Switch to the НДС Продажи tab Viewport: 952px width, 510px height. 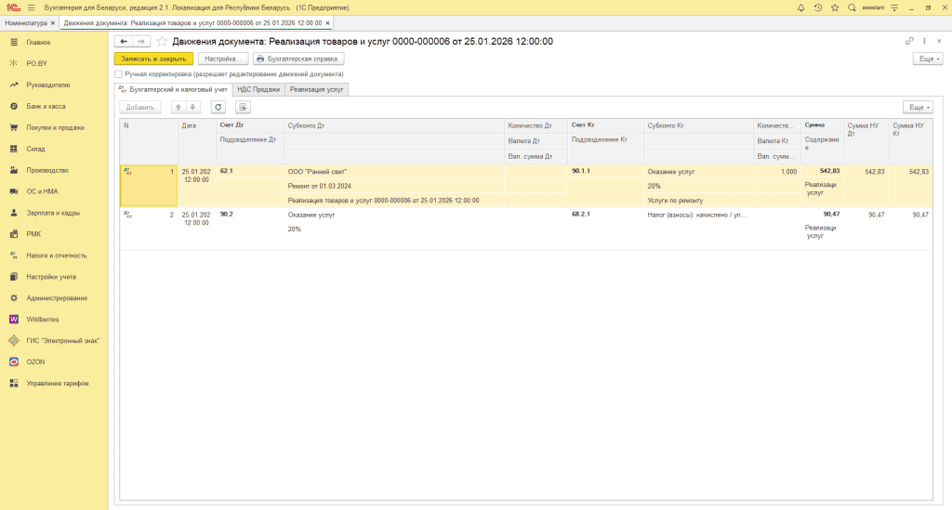[258, 90]
